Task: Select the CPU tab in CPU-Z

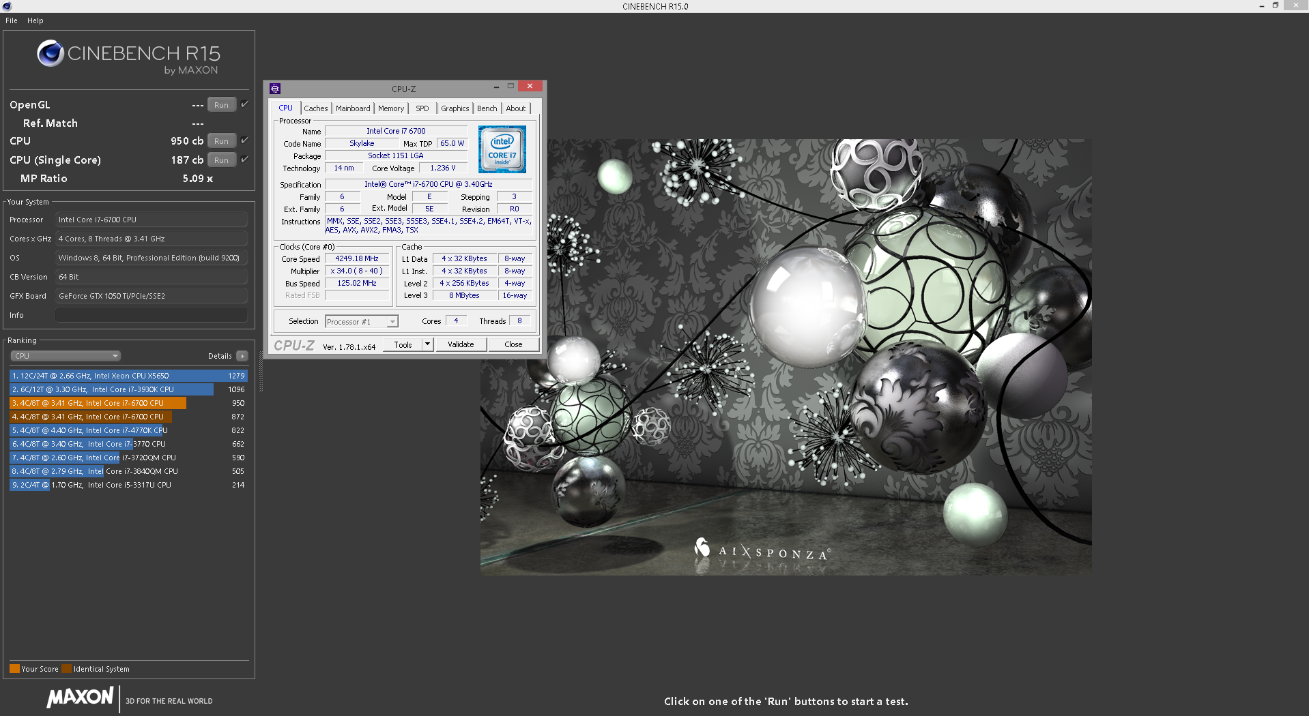Action: point(285,108)
